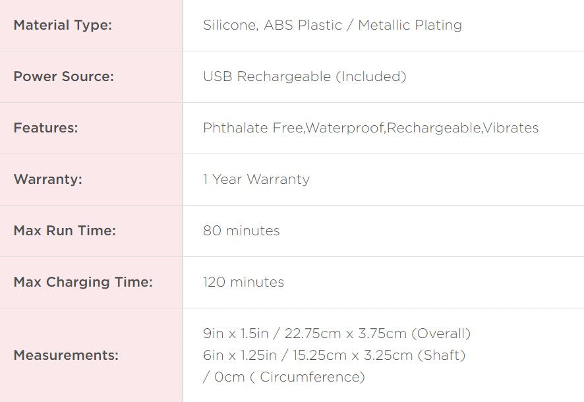Select the Waterproof feature text
This screenshot has width=584, height=402.
coord(345,128)
